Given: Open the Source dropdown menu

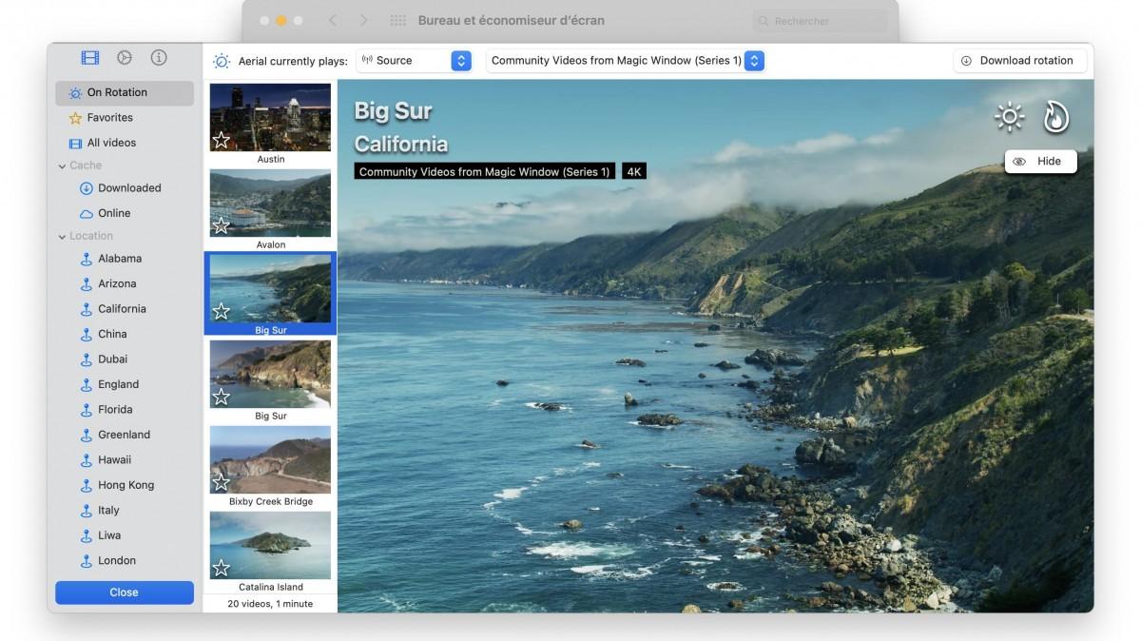Looking at the screenshot, I should click(x=414, y=61).
